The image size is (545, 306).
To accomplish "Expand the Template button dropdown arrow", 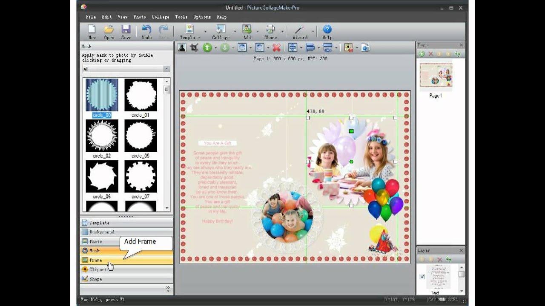I will click(x=205, y=31).
